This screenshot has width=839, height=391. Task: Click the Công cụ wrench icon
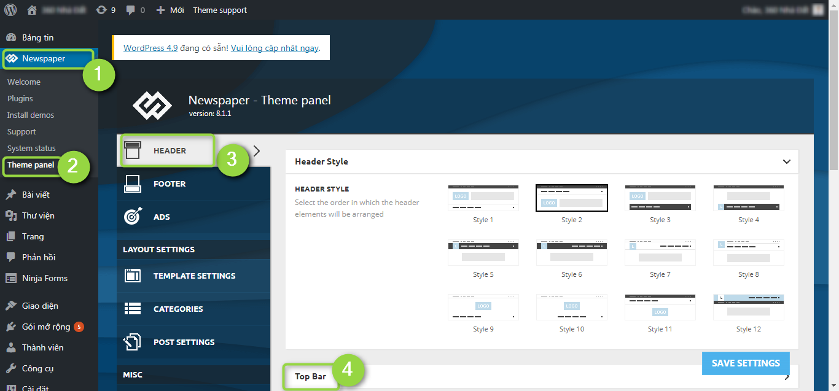(11, 368)
